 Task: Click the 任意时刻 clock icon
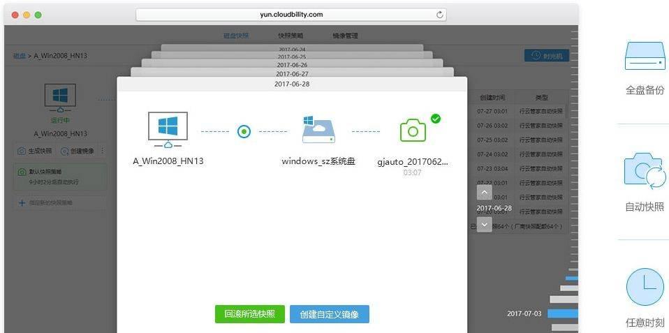tap(645, 286)
